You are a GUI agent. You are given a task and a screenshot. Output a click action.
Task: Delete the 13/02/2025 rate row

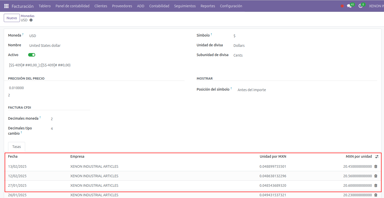pos(376,166)
